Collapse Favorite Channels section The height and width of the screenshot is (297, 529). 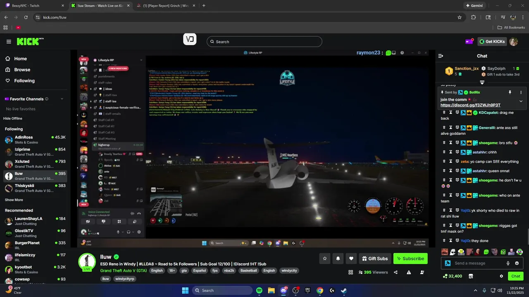62,99
